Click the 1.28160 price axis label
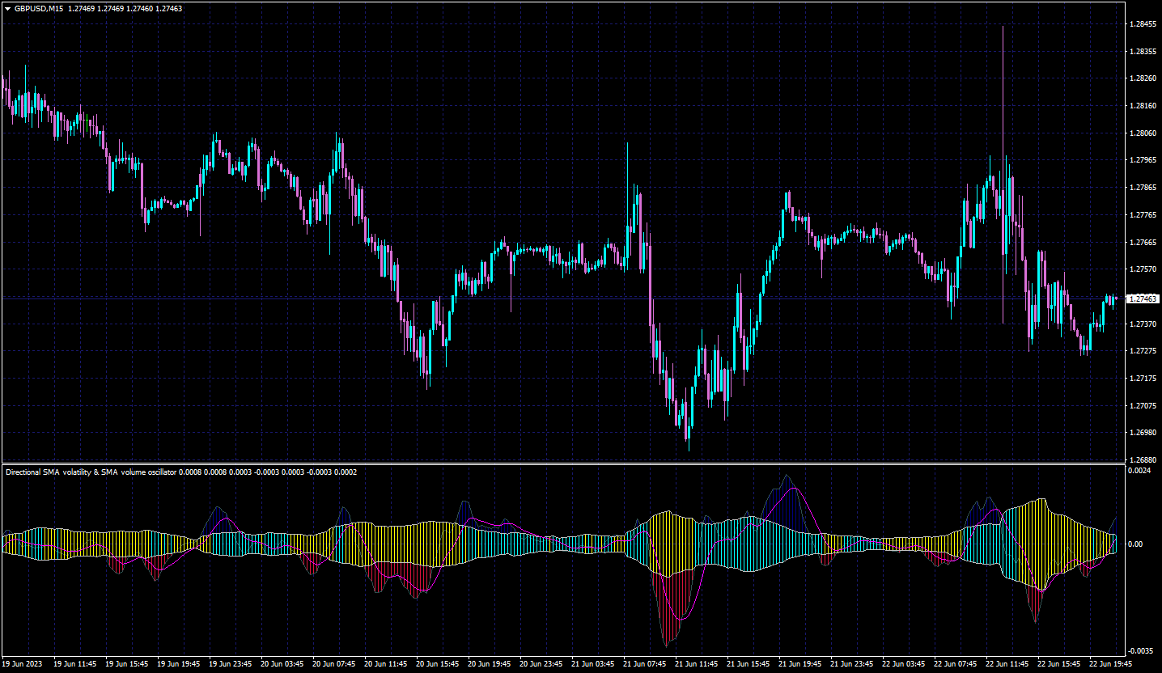The width and height of the screenshot is (1162, 673). pos(1143,106)
